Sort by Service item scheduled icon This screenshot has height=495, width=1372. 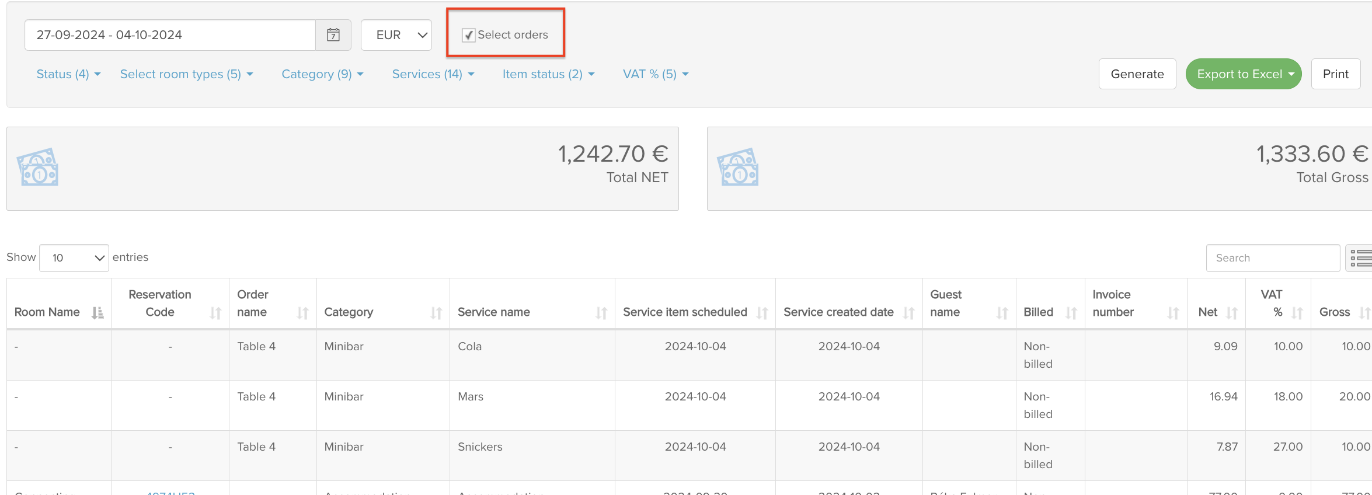(x=762, y=313)
